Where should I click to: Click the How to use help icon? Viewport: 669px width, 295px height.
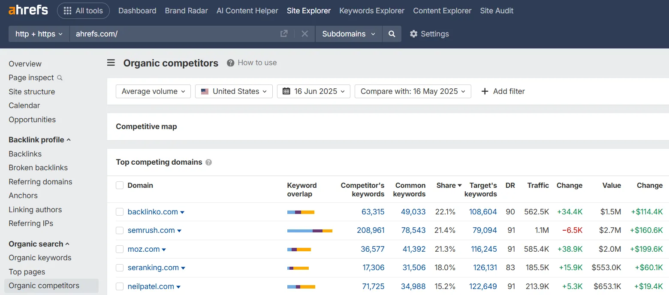[230, 63]
